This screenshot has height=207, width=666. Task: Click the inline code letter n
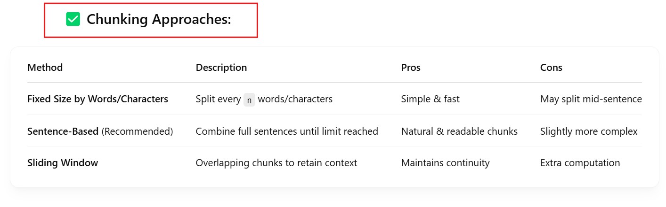[x=249, y=100]
